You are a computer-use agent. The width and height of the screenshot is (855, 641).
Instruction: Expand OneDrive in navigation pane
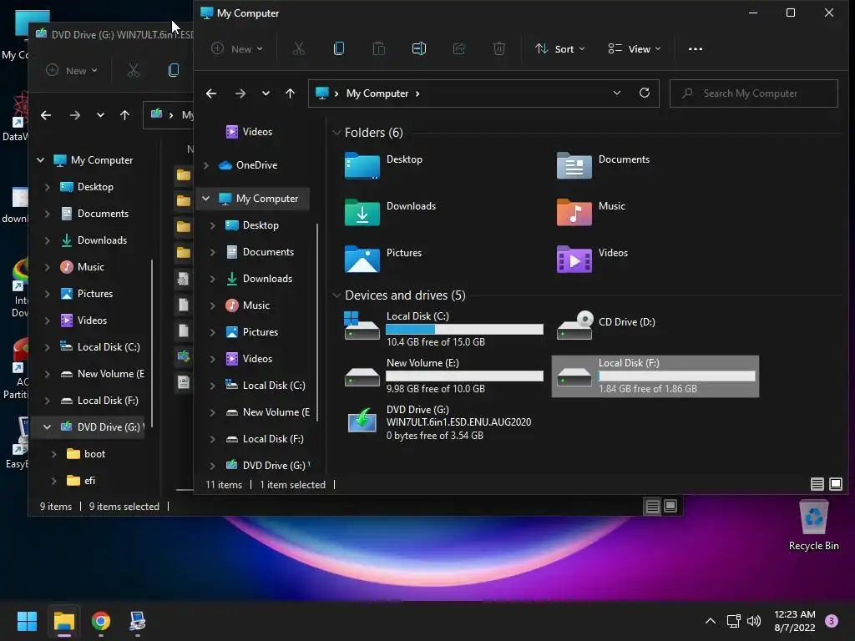click(206, 165)
